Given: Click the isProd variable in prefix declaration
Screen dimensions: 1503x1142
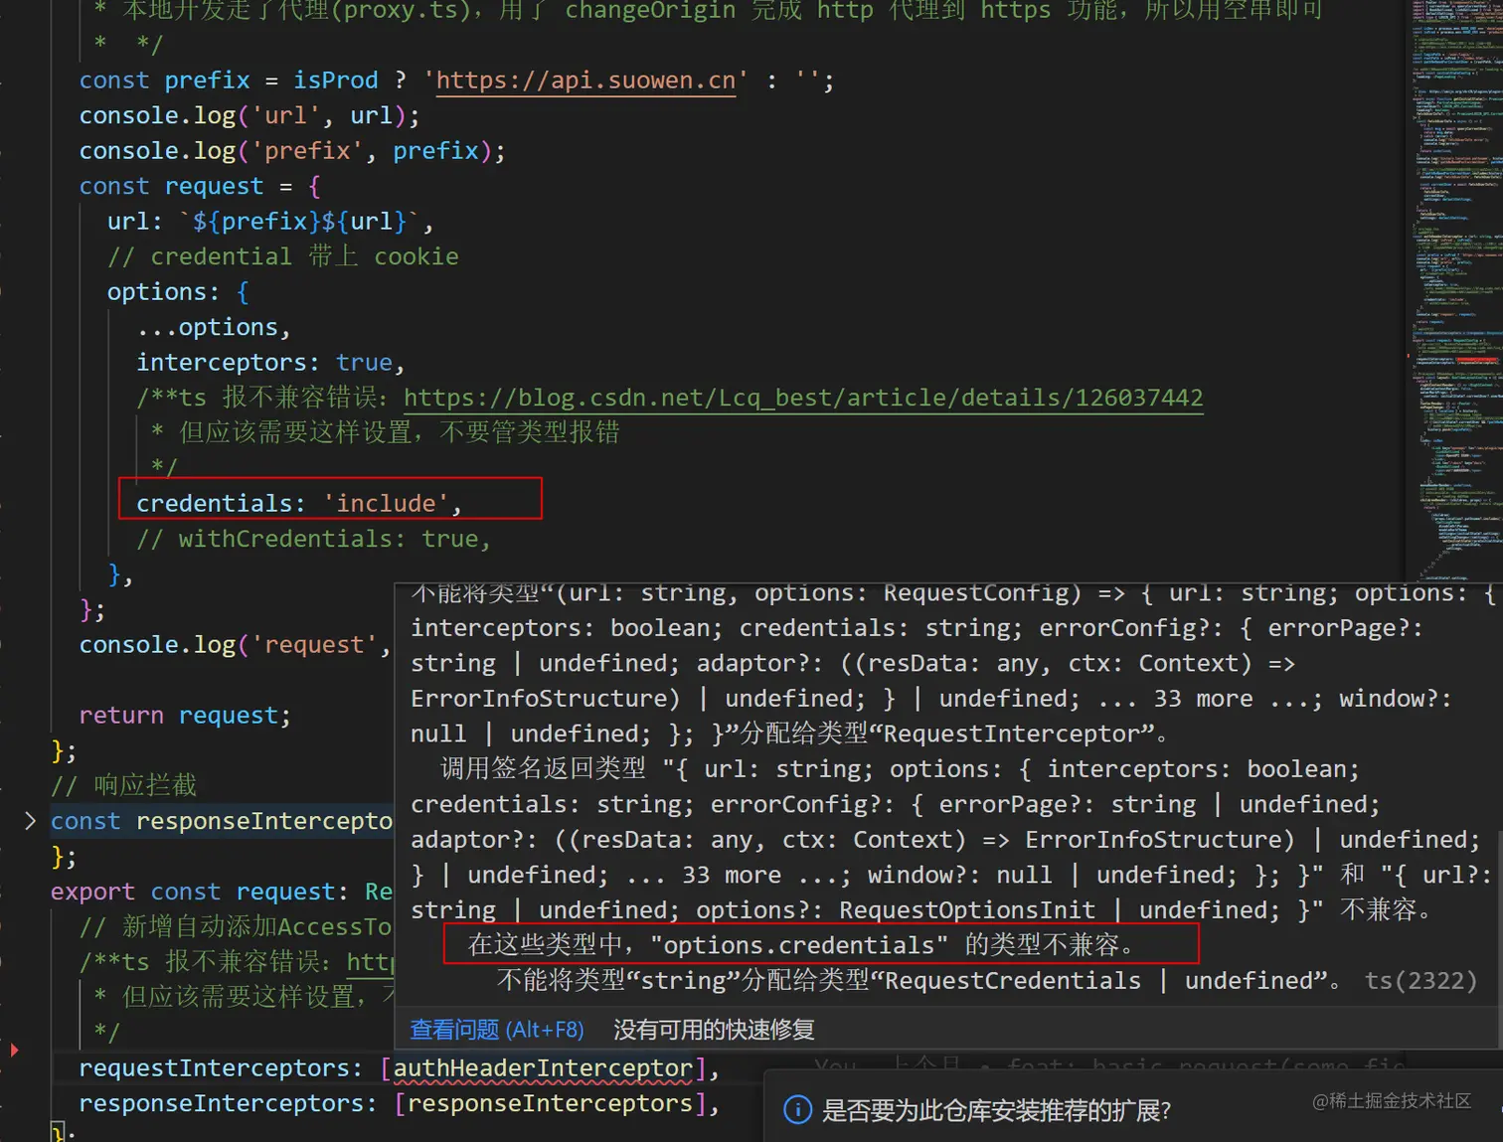Looking at the screenshot, I should (x=335, y=80).
